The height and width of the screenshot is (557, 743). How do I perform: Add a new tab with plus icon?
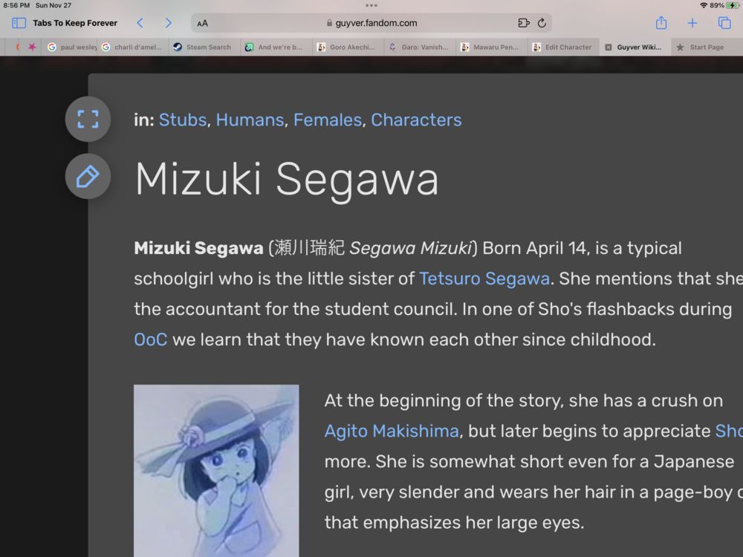pyautogui.click(x=692, y=23)
